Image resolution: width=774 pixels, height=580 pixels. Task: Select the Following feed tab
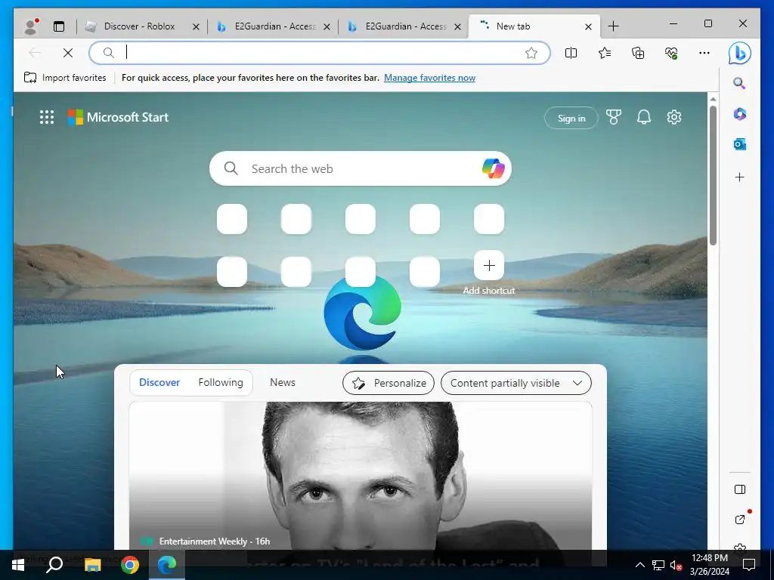pos(221,382)
